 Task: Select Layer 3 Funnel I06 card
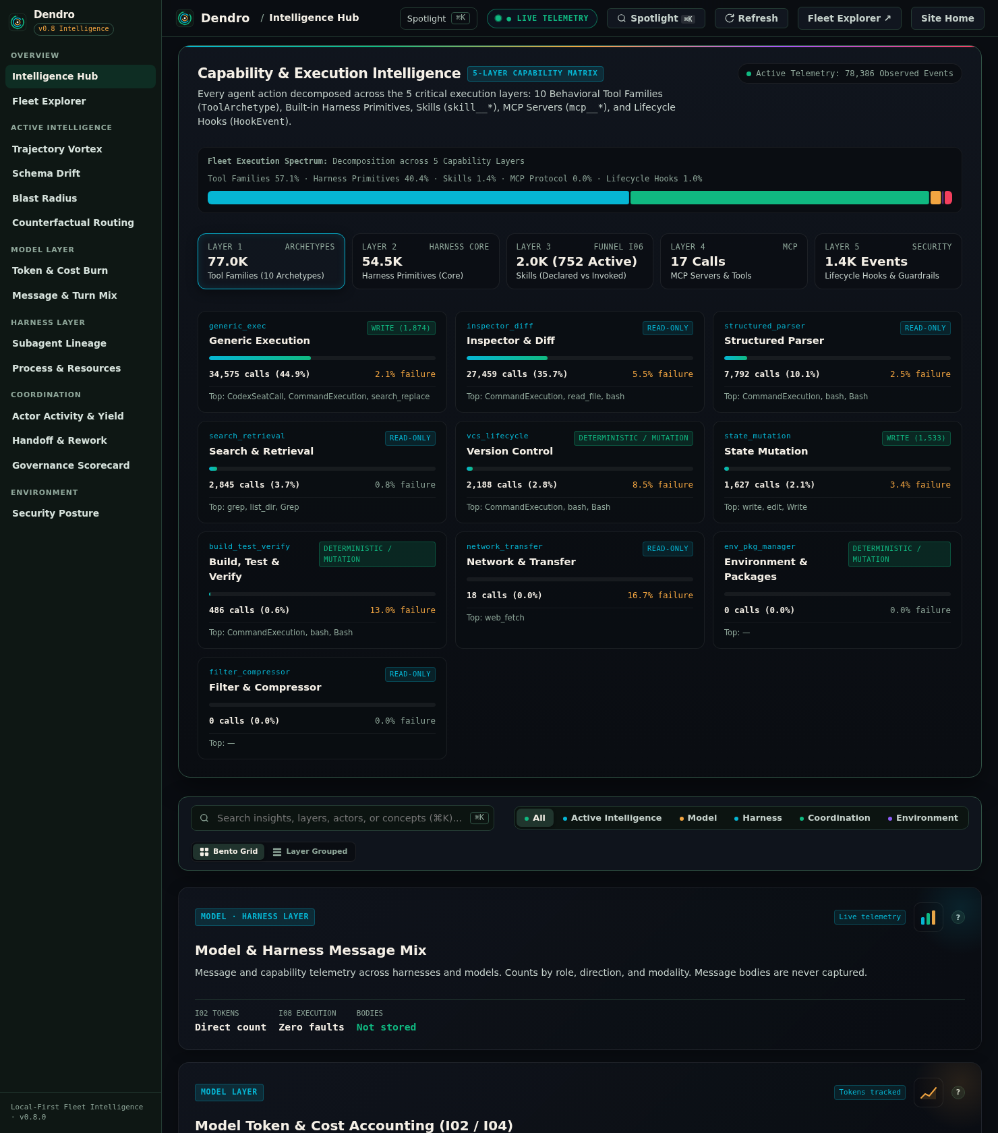click(x=580, y=261)
